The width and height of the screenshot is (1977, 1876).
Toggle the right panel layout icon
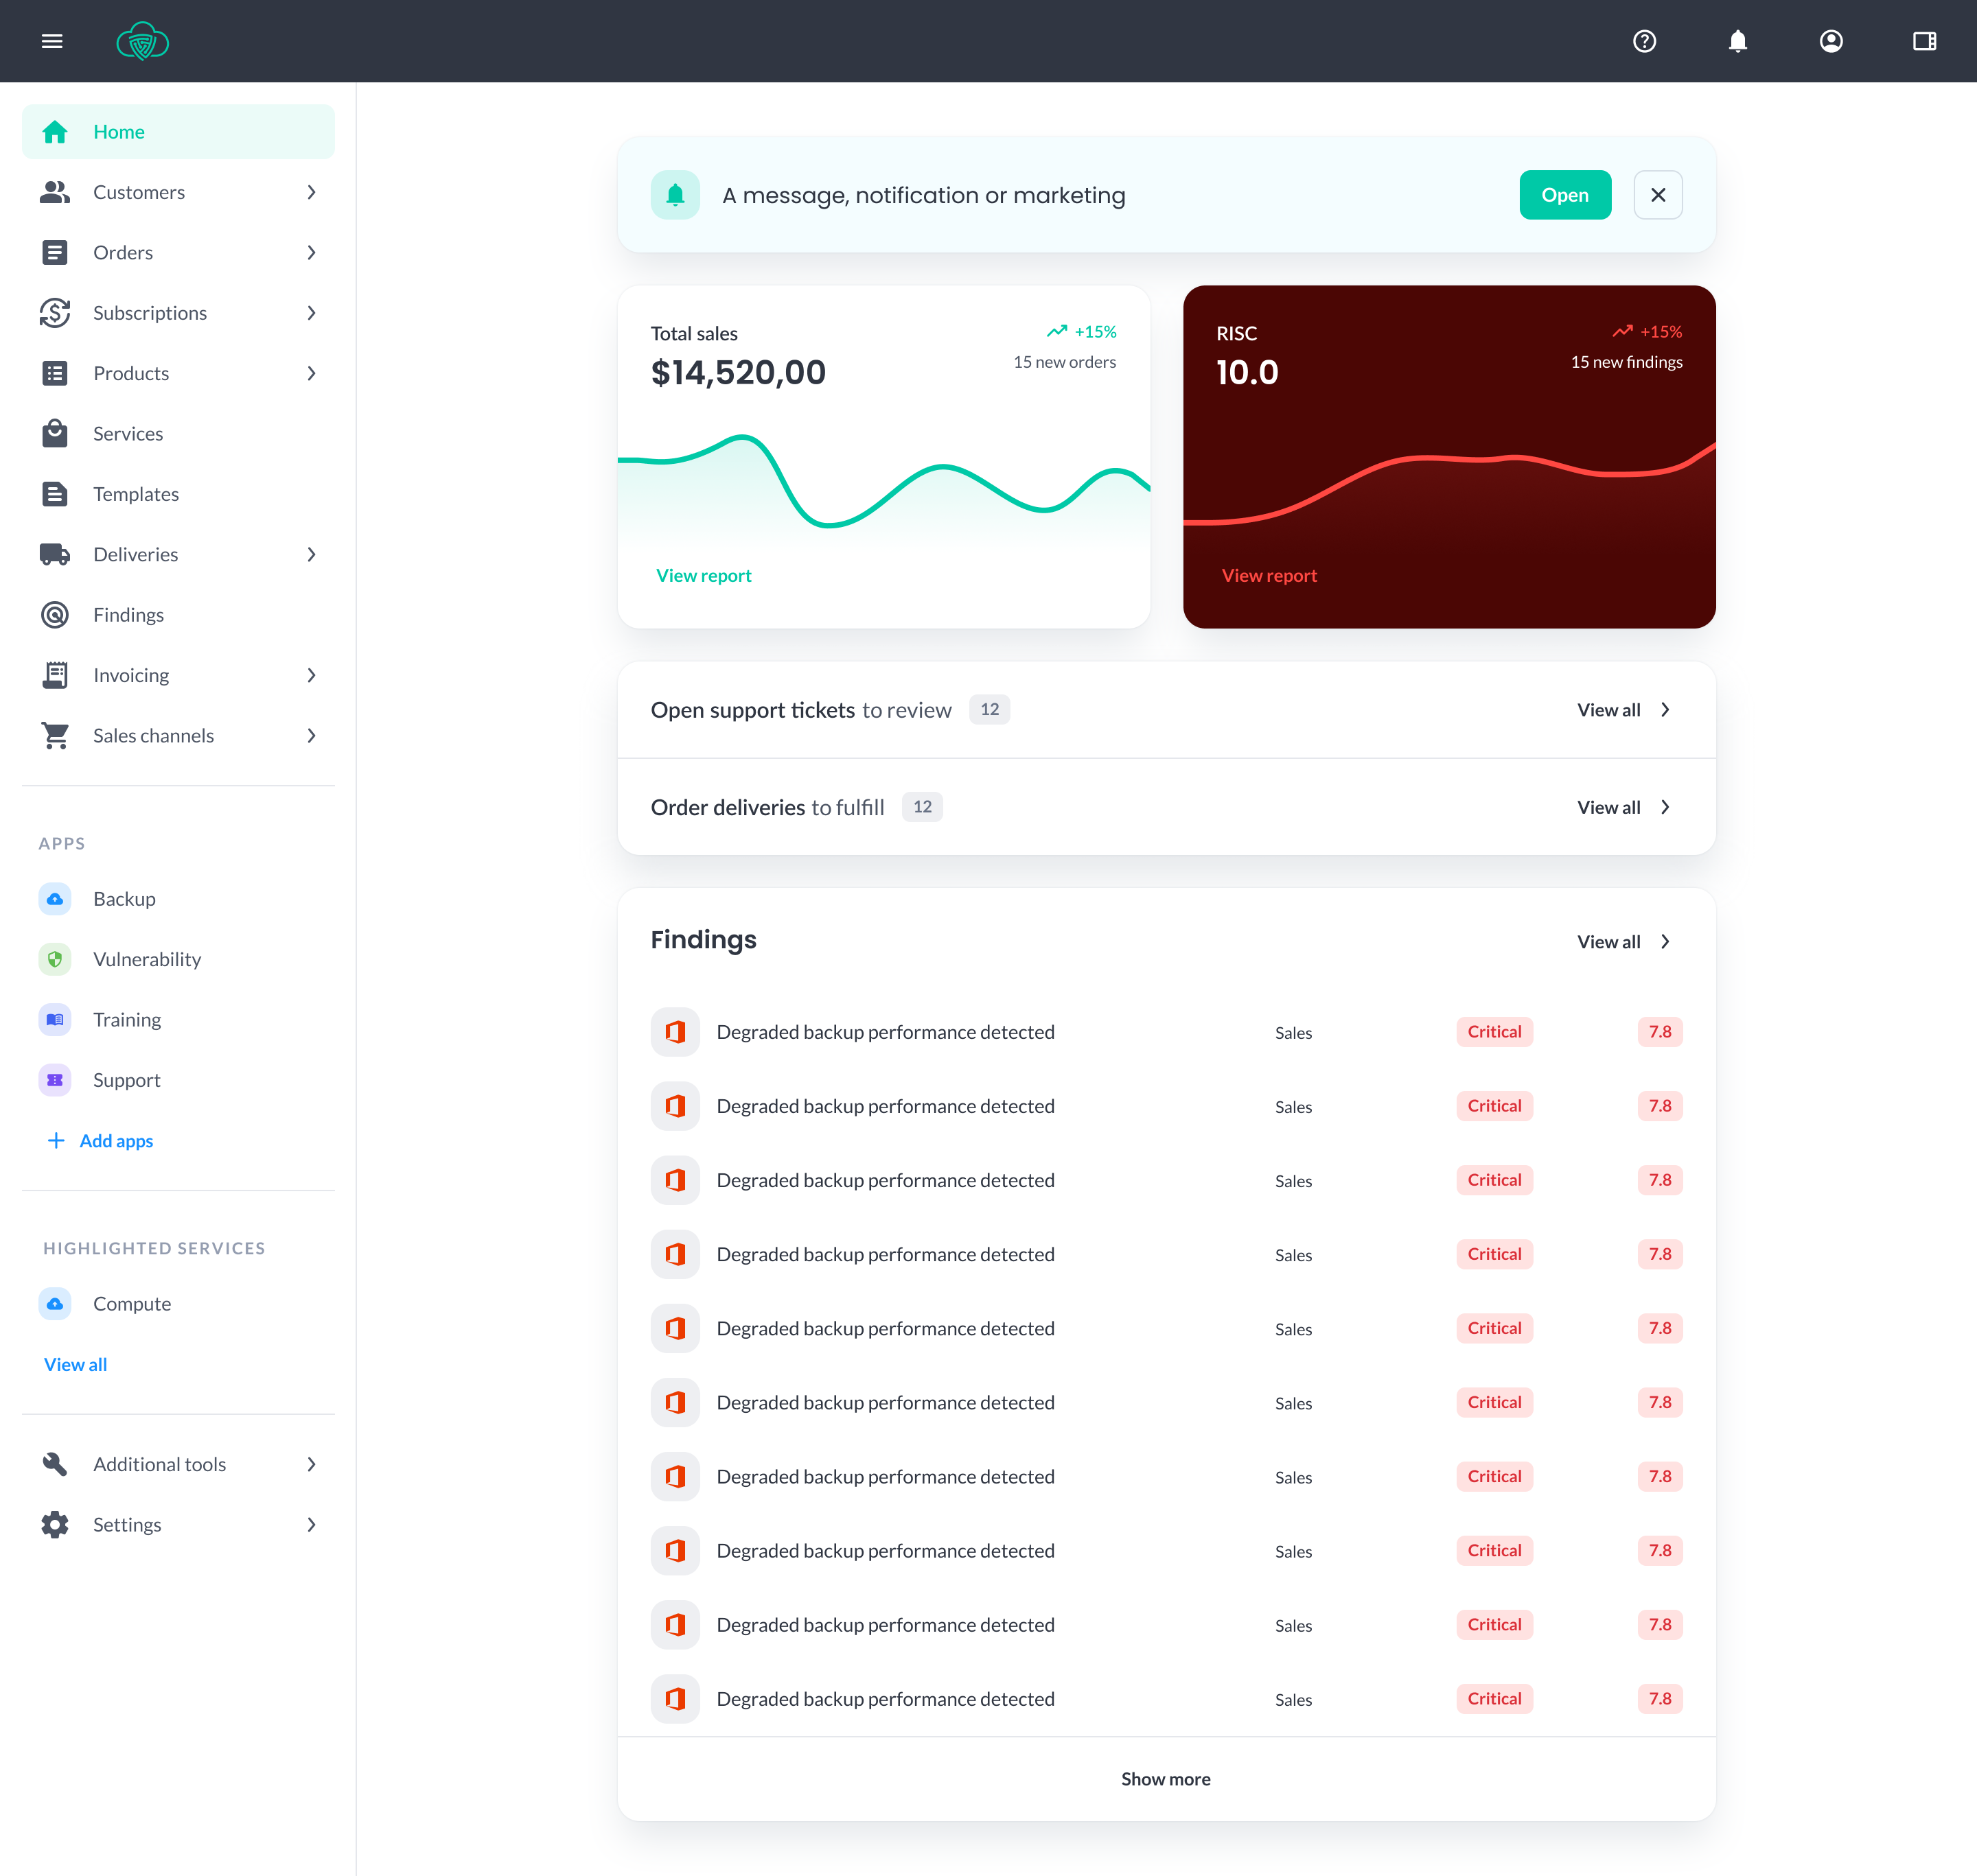1925,41
